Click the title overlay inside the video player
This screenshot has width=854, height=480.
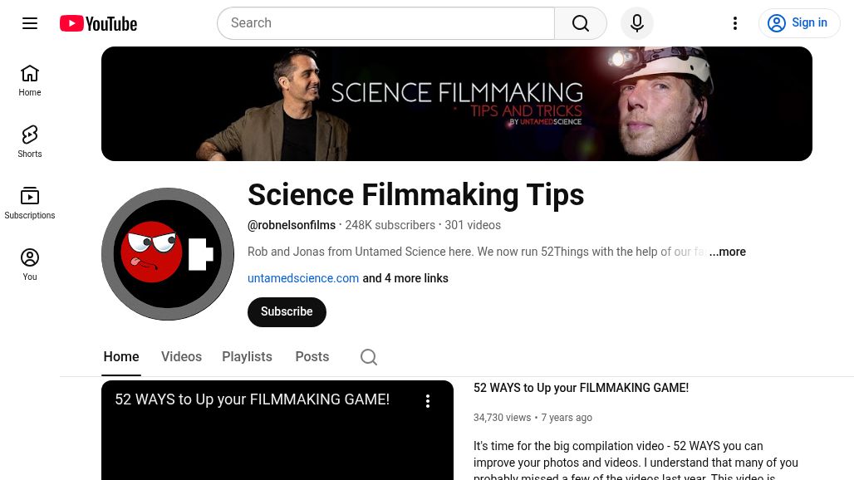(253, 399)
